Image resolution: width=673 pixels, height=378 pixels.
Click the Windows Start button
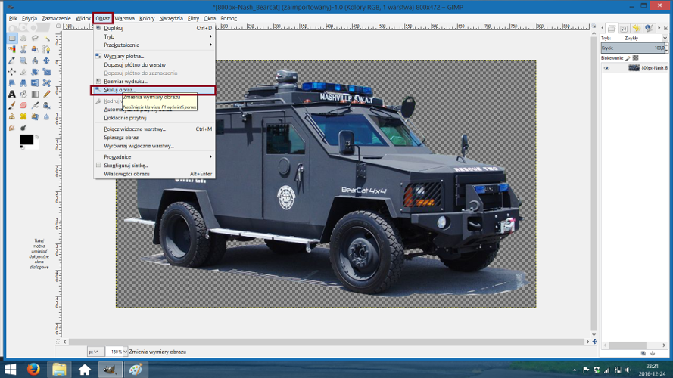pos(11,369)
